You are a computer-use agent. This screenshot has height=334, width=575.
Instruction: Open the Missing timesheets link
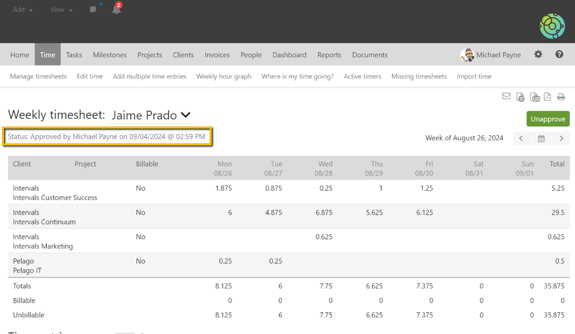[x=419, y=76]
